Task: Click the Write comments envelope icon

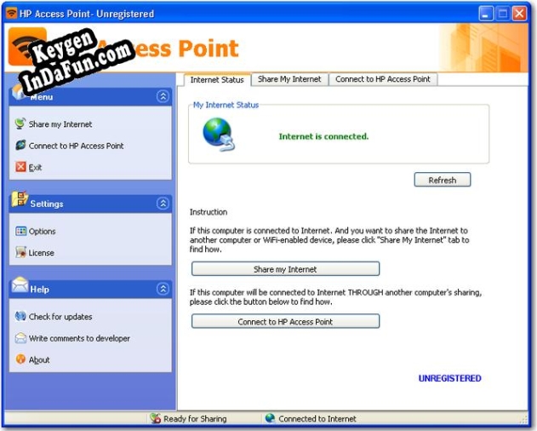Action: coord(20,338)
